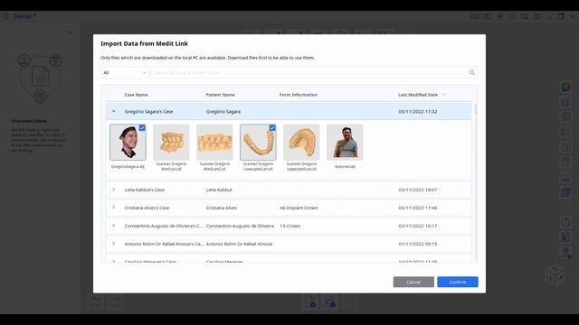Click the date 05/11/2022 17:32

pyautogui.click(x=418, y=111)
